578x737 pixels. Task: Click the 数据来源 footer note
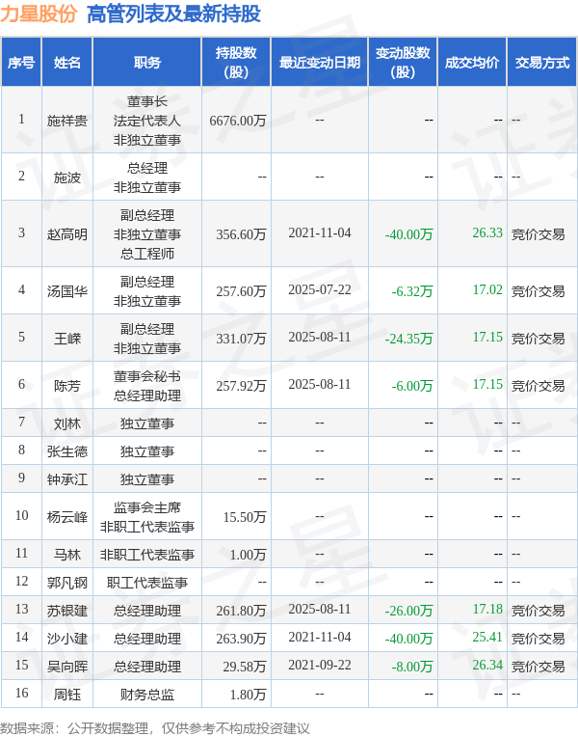point(155,728)
